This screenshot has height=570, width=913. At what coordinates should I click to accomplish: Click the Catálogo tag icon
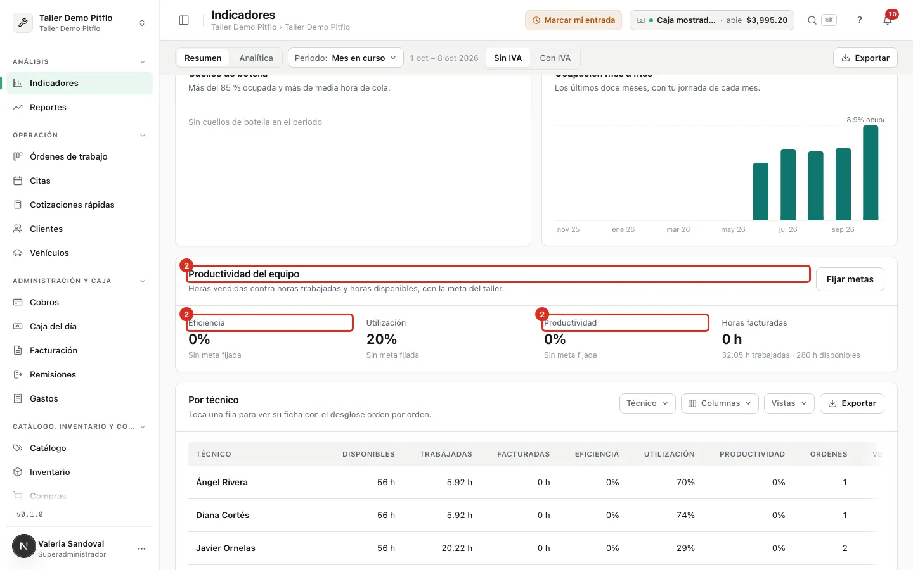(18, 448)
